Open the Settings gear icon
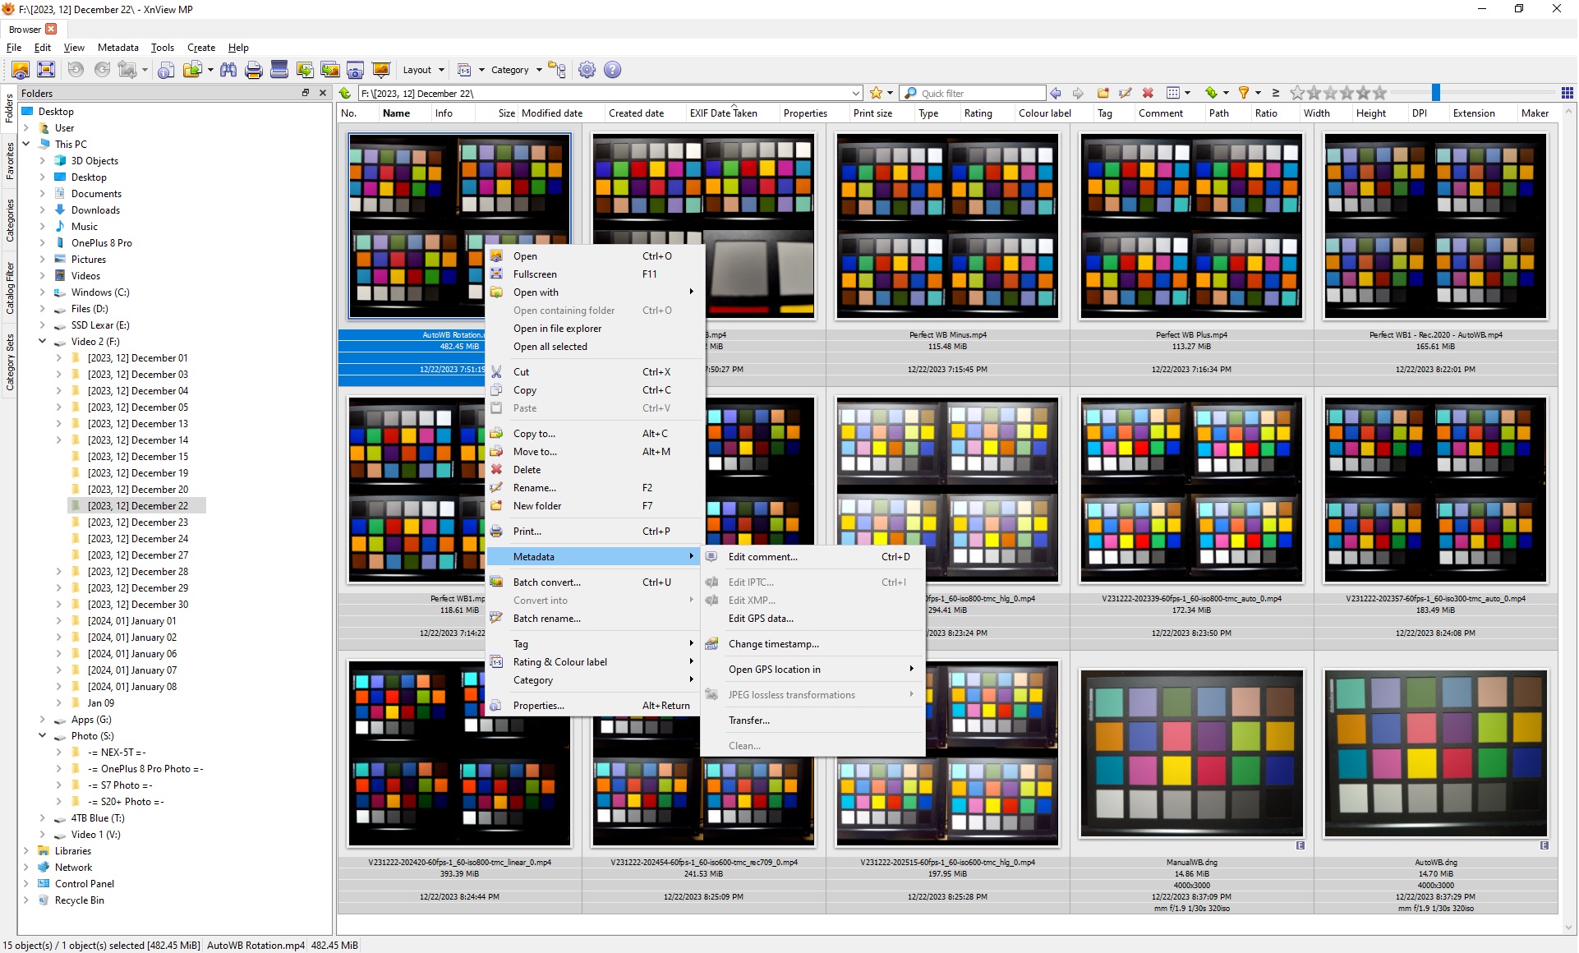The image size is (1579, 953). [x=587, y=70]
